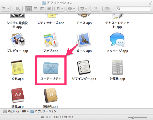The image size is (153, 120).
Task: Switch to list view
Action: pyautogui.click(x=35, y=9)
